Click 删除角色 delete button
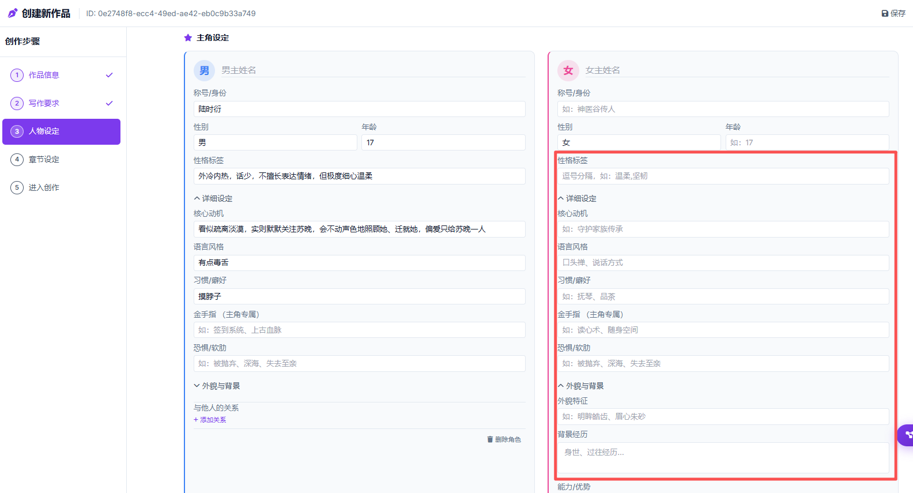The image size is (913, 493). 504,439
